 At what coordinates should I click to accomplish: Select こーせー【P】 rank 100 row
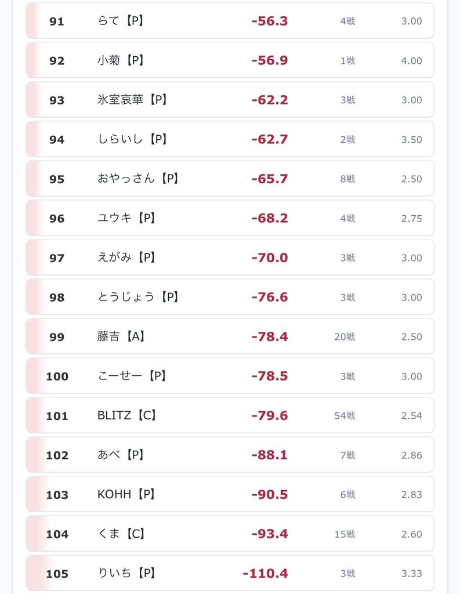point(230,376)
